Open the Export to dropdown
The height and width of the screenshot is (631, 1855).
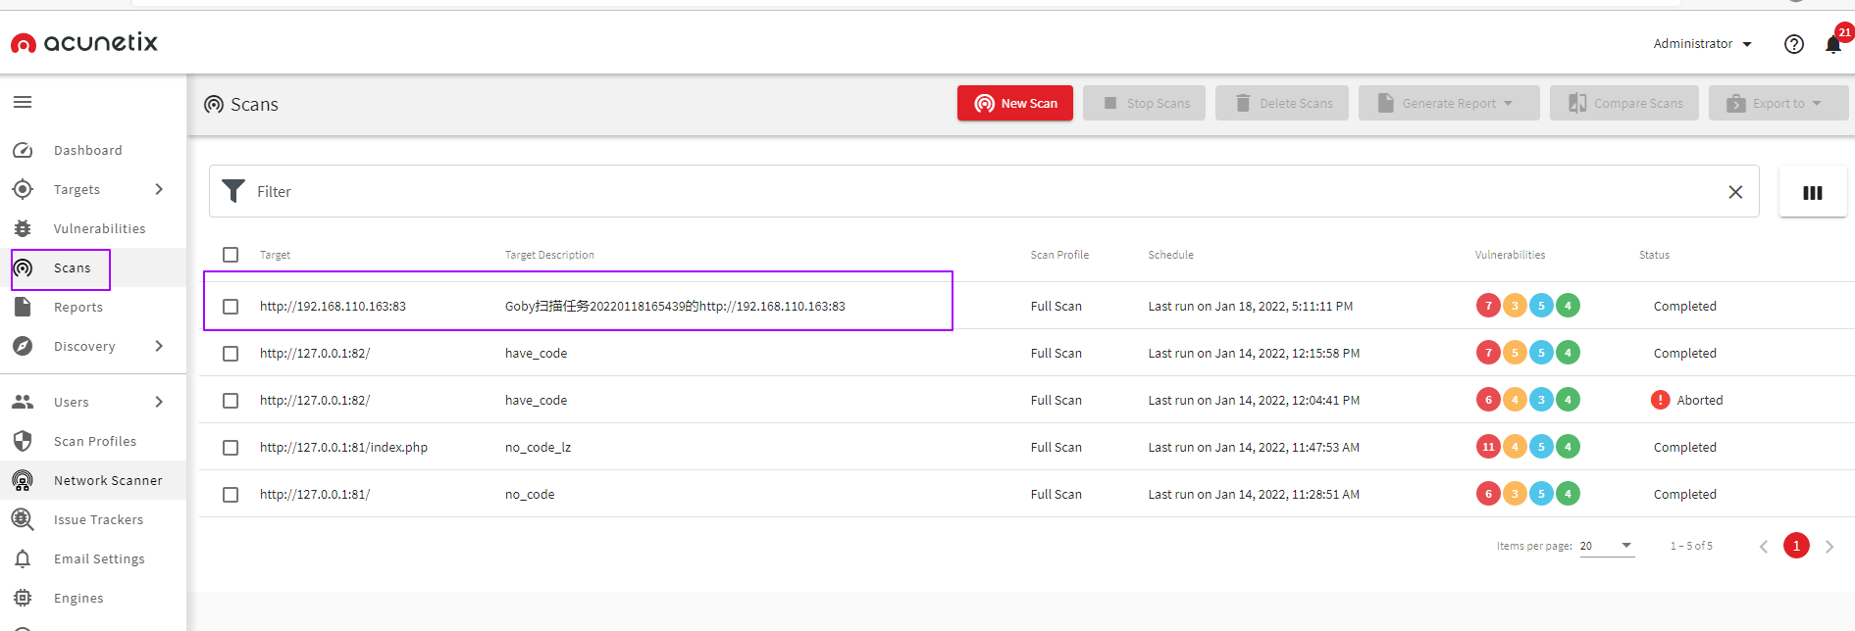click(1778, 103)
